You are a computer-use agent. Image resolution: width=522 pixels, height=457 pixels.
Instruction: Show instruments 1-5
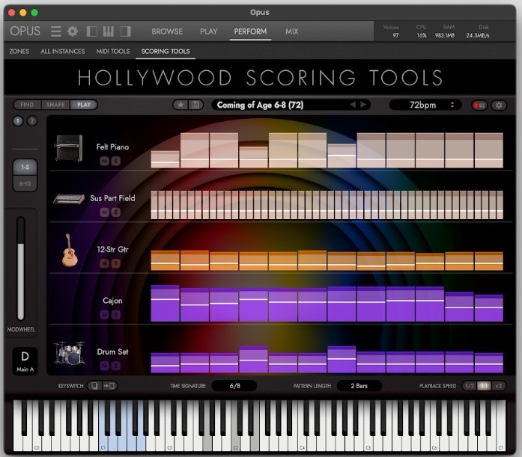(x=25, y=168)
